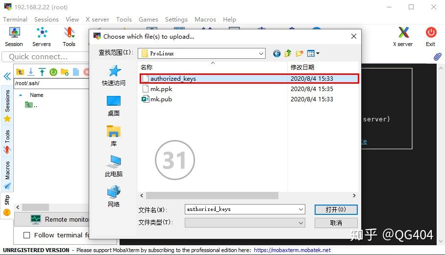Toggle the Follow terminal folder checkbox
Image resolution: width=445 pixels, height=255 pixels.
click(x=27, y=235)
